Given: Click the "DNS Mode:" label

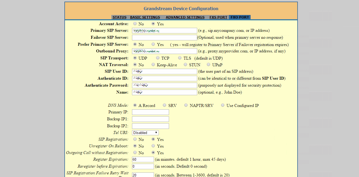Looking at the screenshot, I should (x=118, y=105).
